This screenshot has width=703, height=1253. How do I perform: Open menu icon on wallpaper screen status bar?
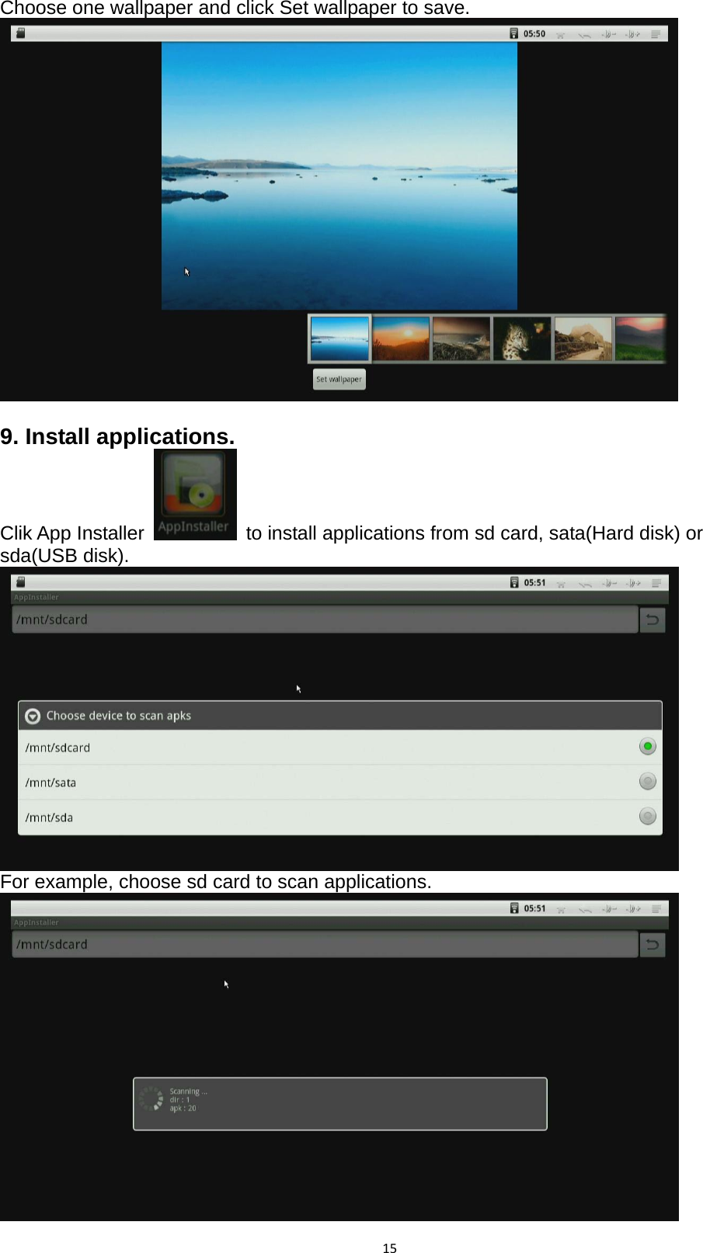coord(656,34)
